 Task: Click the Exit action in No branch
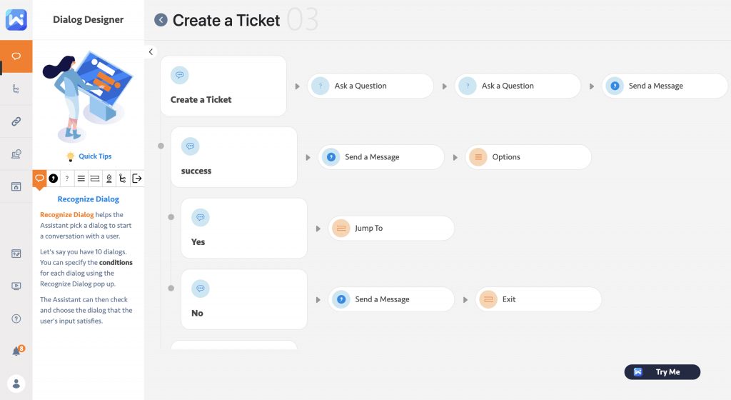pyautogui.click(x=539, y=299)
